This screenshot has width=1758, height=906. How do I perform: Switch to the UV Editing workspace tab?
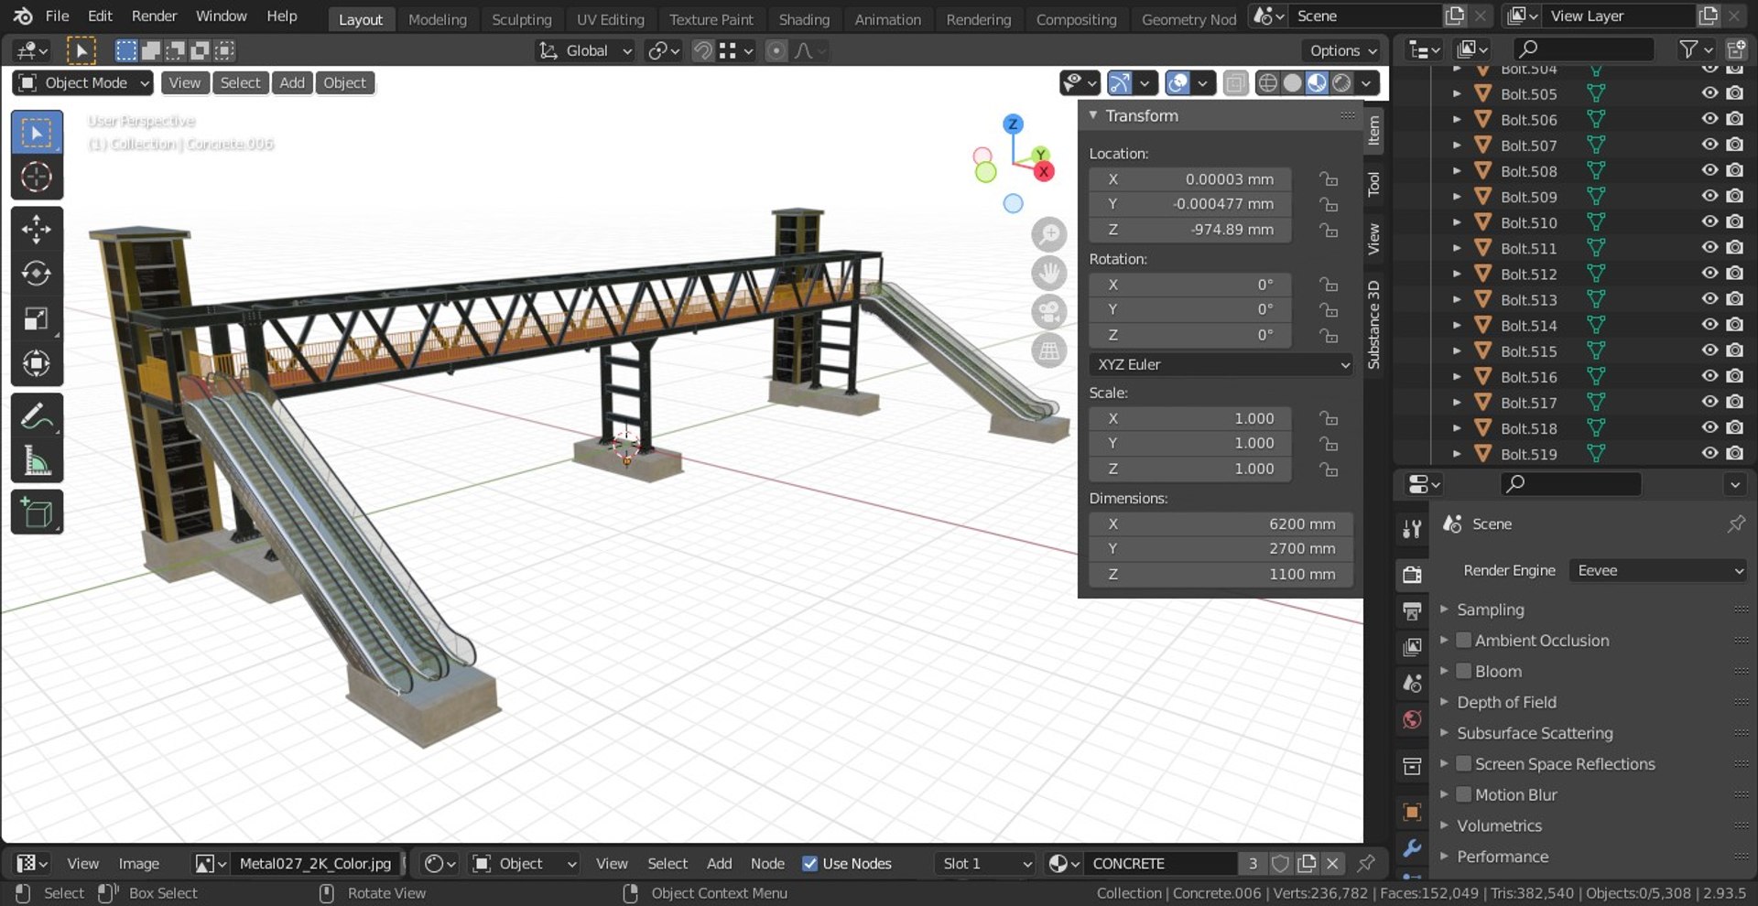point(610,19)
